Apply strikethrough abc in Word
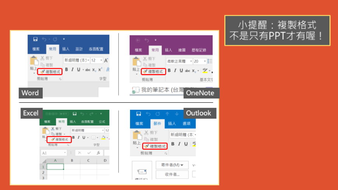 click(x=88, y=69)
